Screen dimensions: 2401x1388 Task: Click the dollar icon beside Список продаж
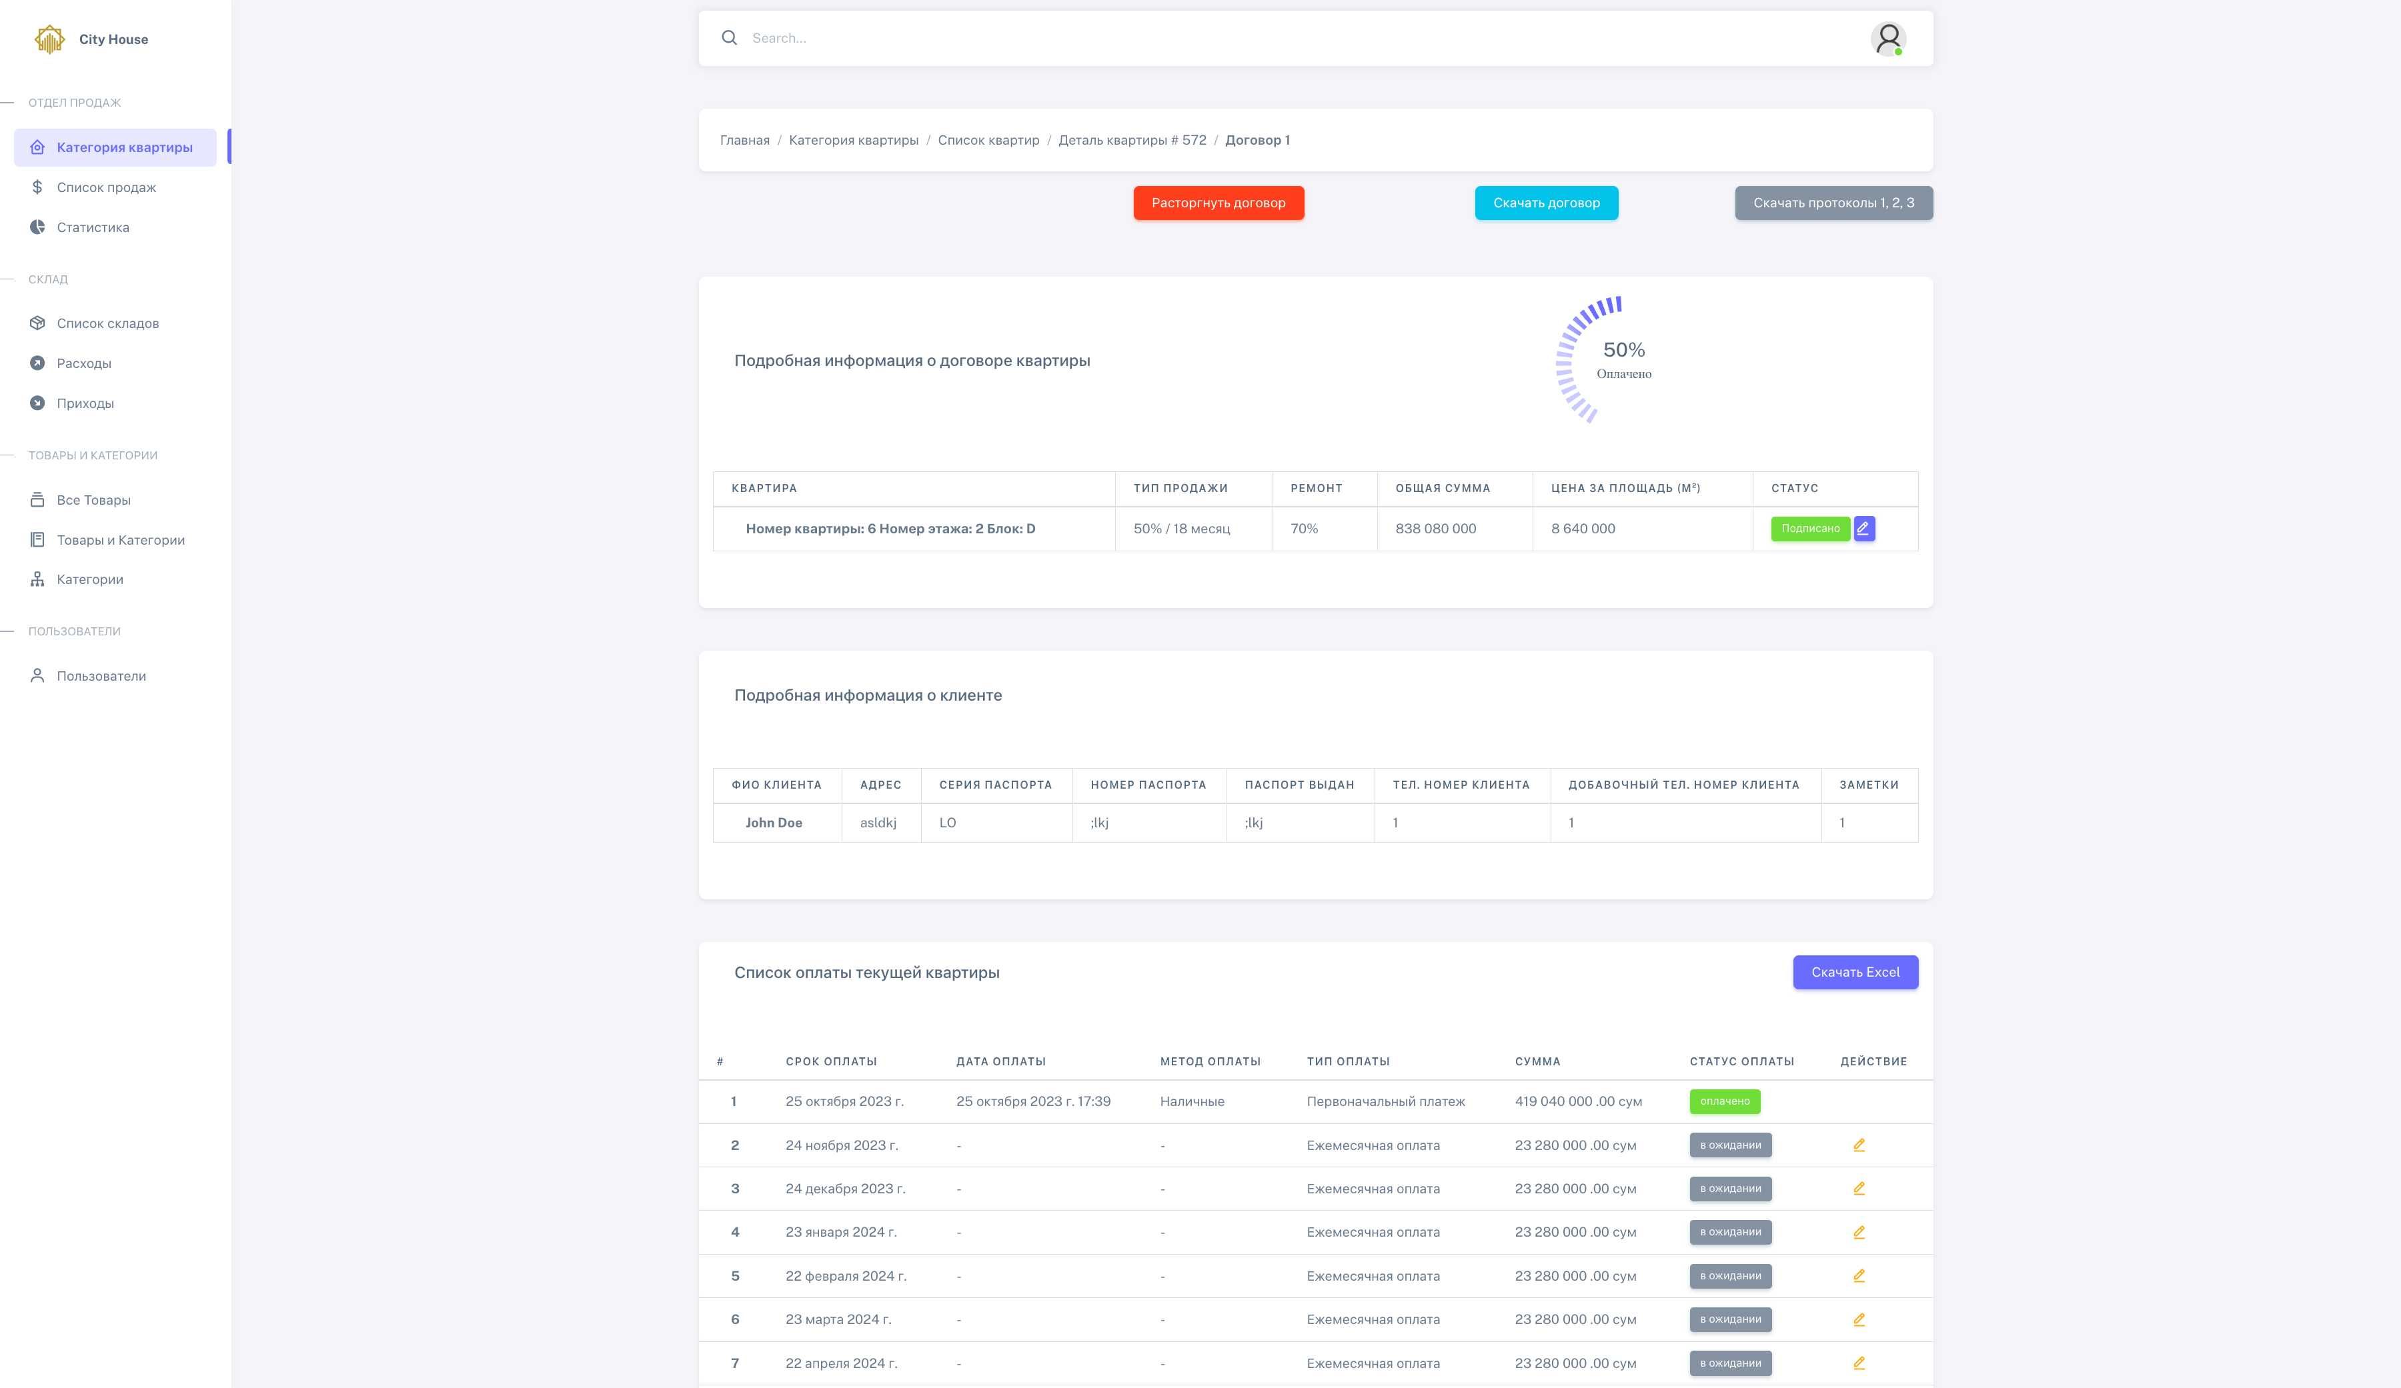point(37,187)
